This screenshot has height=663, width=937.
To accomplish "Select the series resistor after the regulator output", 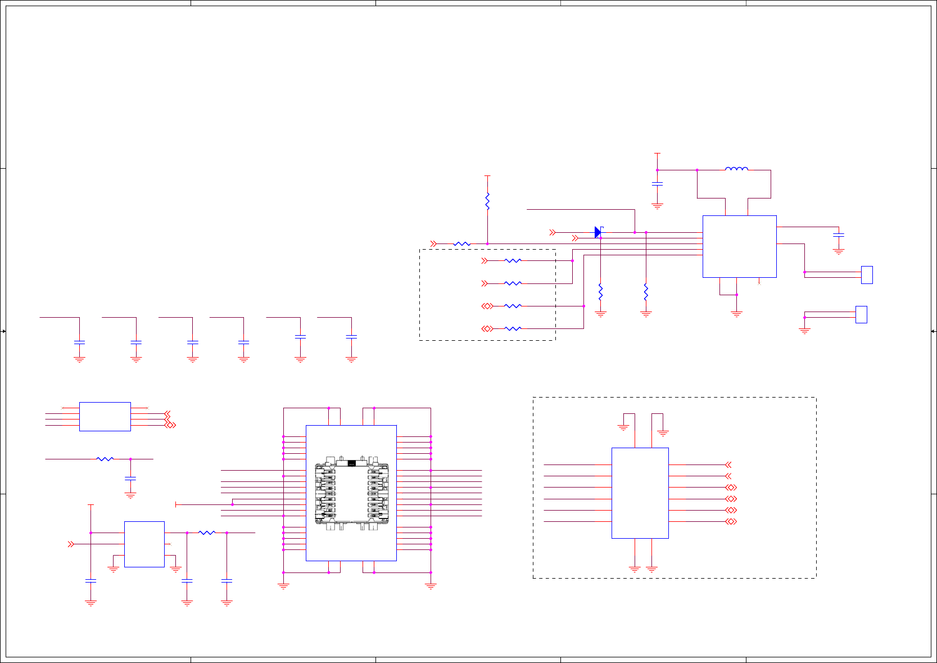I will [207, 533].
